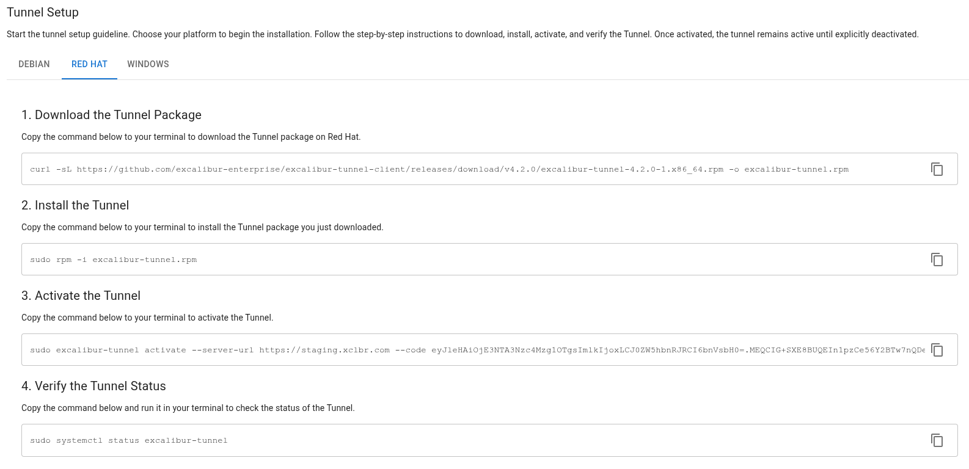The width and height of the screenshot is (969, 469).
Task: Copy the systemctl status command
Action: point(937,440)
